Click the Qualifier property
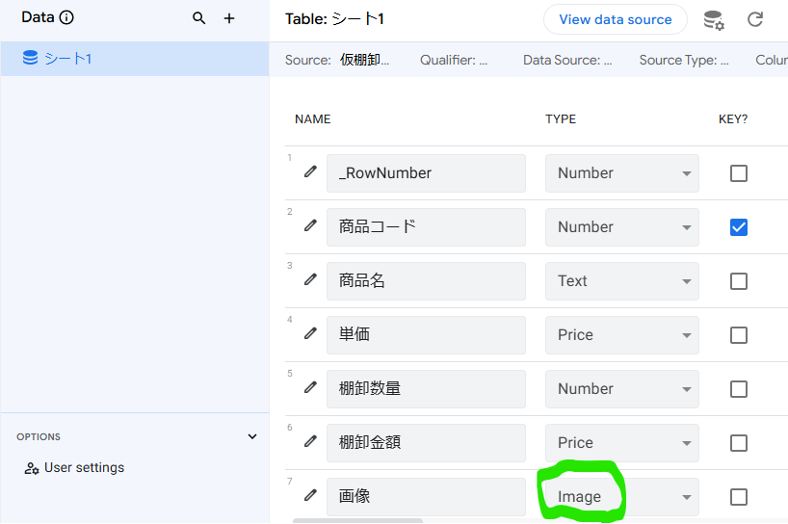Viewport: 788px width, 524px height. (x=454, y=61)
